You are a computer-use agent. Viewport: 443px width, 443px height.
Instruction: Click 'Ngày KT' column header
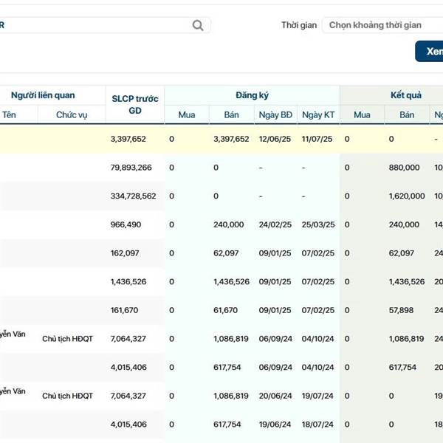click(x=318, y=115)
